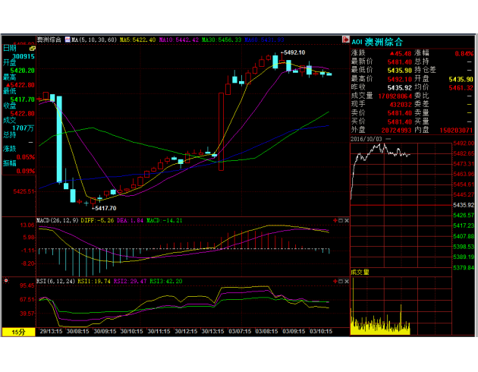478x372 pixels.
Task: Click the MA5:5422.40 value
Action: pyautogui.click(x=137, y=39)
